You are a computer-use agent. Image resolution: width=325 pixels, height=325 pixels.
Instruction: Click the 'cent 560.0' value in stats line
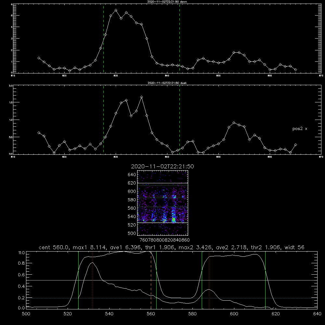54,247
